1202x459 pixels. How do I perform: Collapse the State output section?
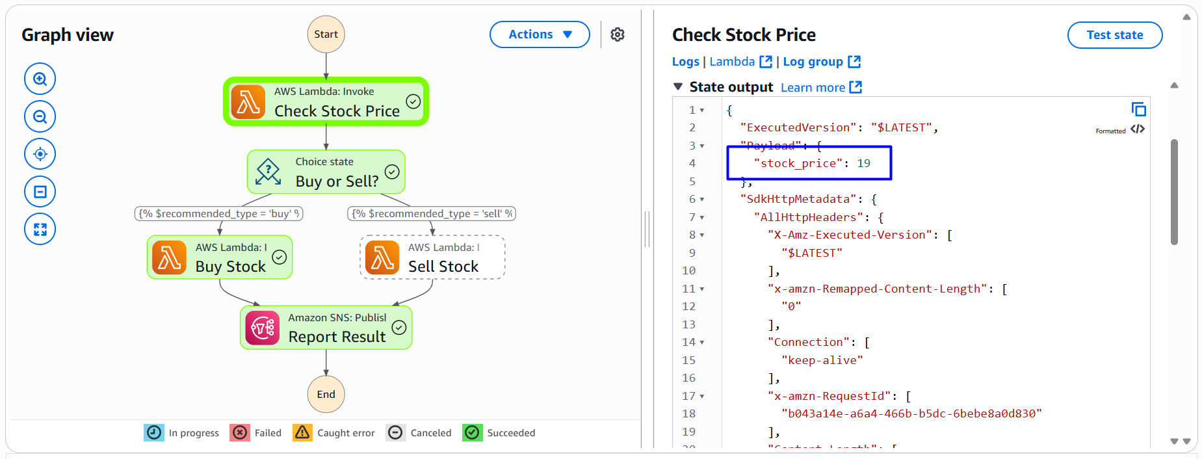[678, 87]
